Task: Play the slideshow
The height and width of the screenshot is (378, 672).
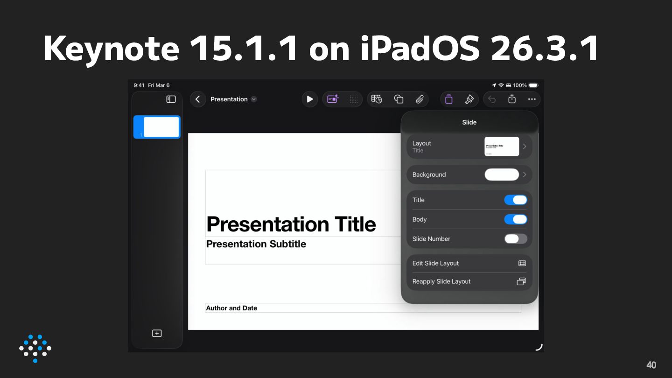Action: click(310, 99)
